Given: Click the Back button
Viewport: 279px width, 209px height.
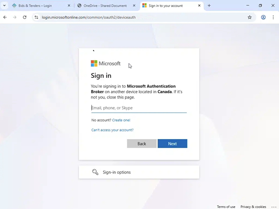Looking at the screenshot, I should point(142,144).
